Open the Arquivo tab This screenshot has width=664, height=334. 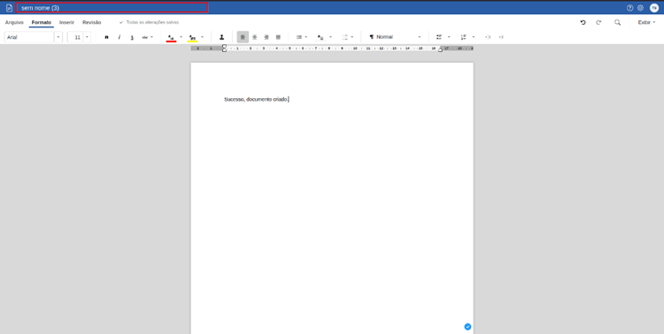[x=14, y=22]
